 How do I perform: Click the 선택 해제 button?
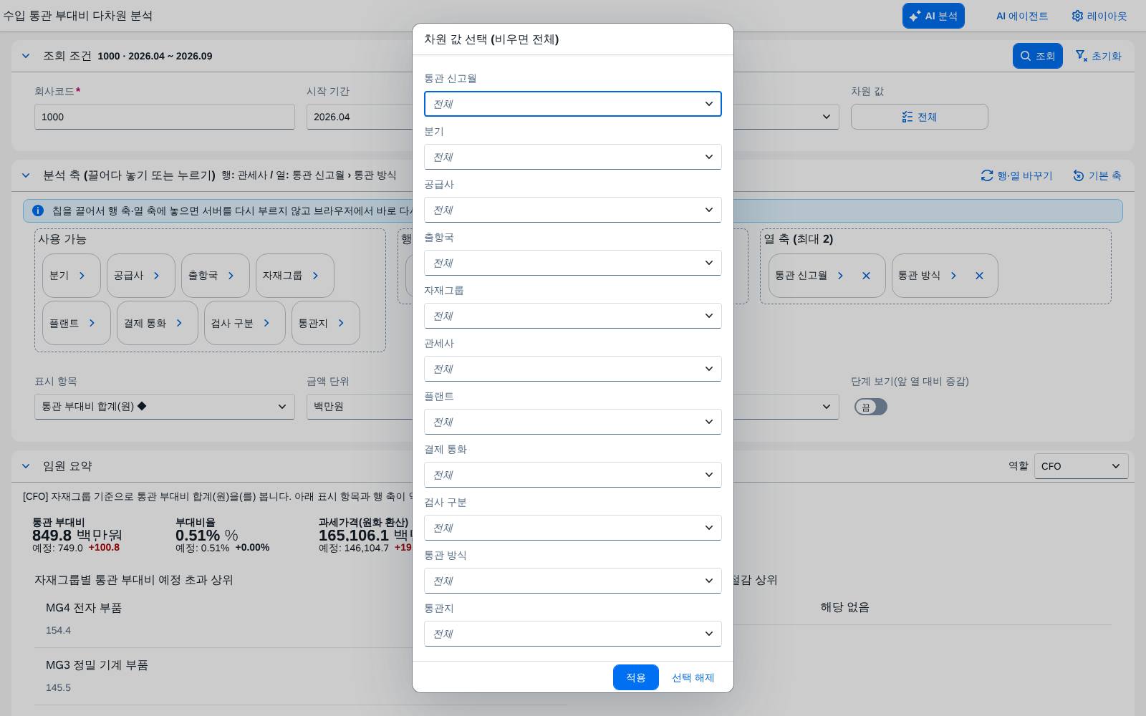tap(693, 677)
